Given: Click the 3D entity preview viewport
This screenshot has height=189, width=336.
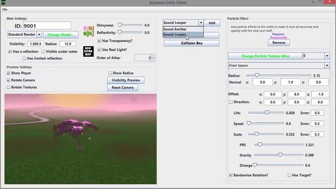Looking at the screenshot, I should click(80, 139).
